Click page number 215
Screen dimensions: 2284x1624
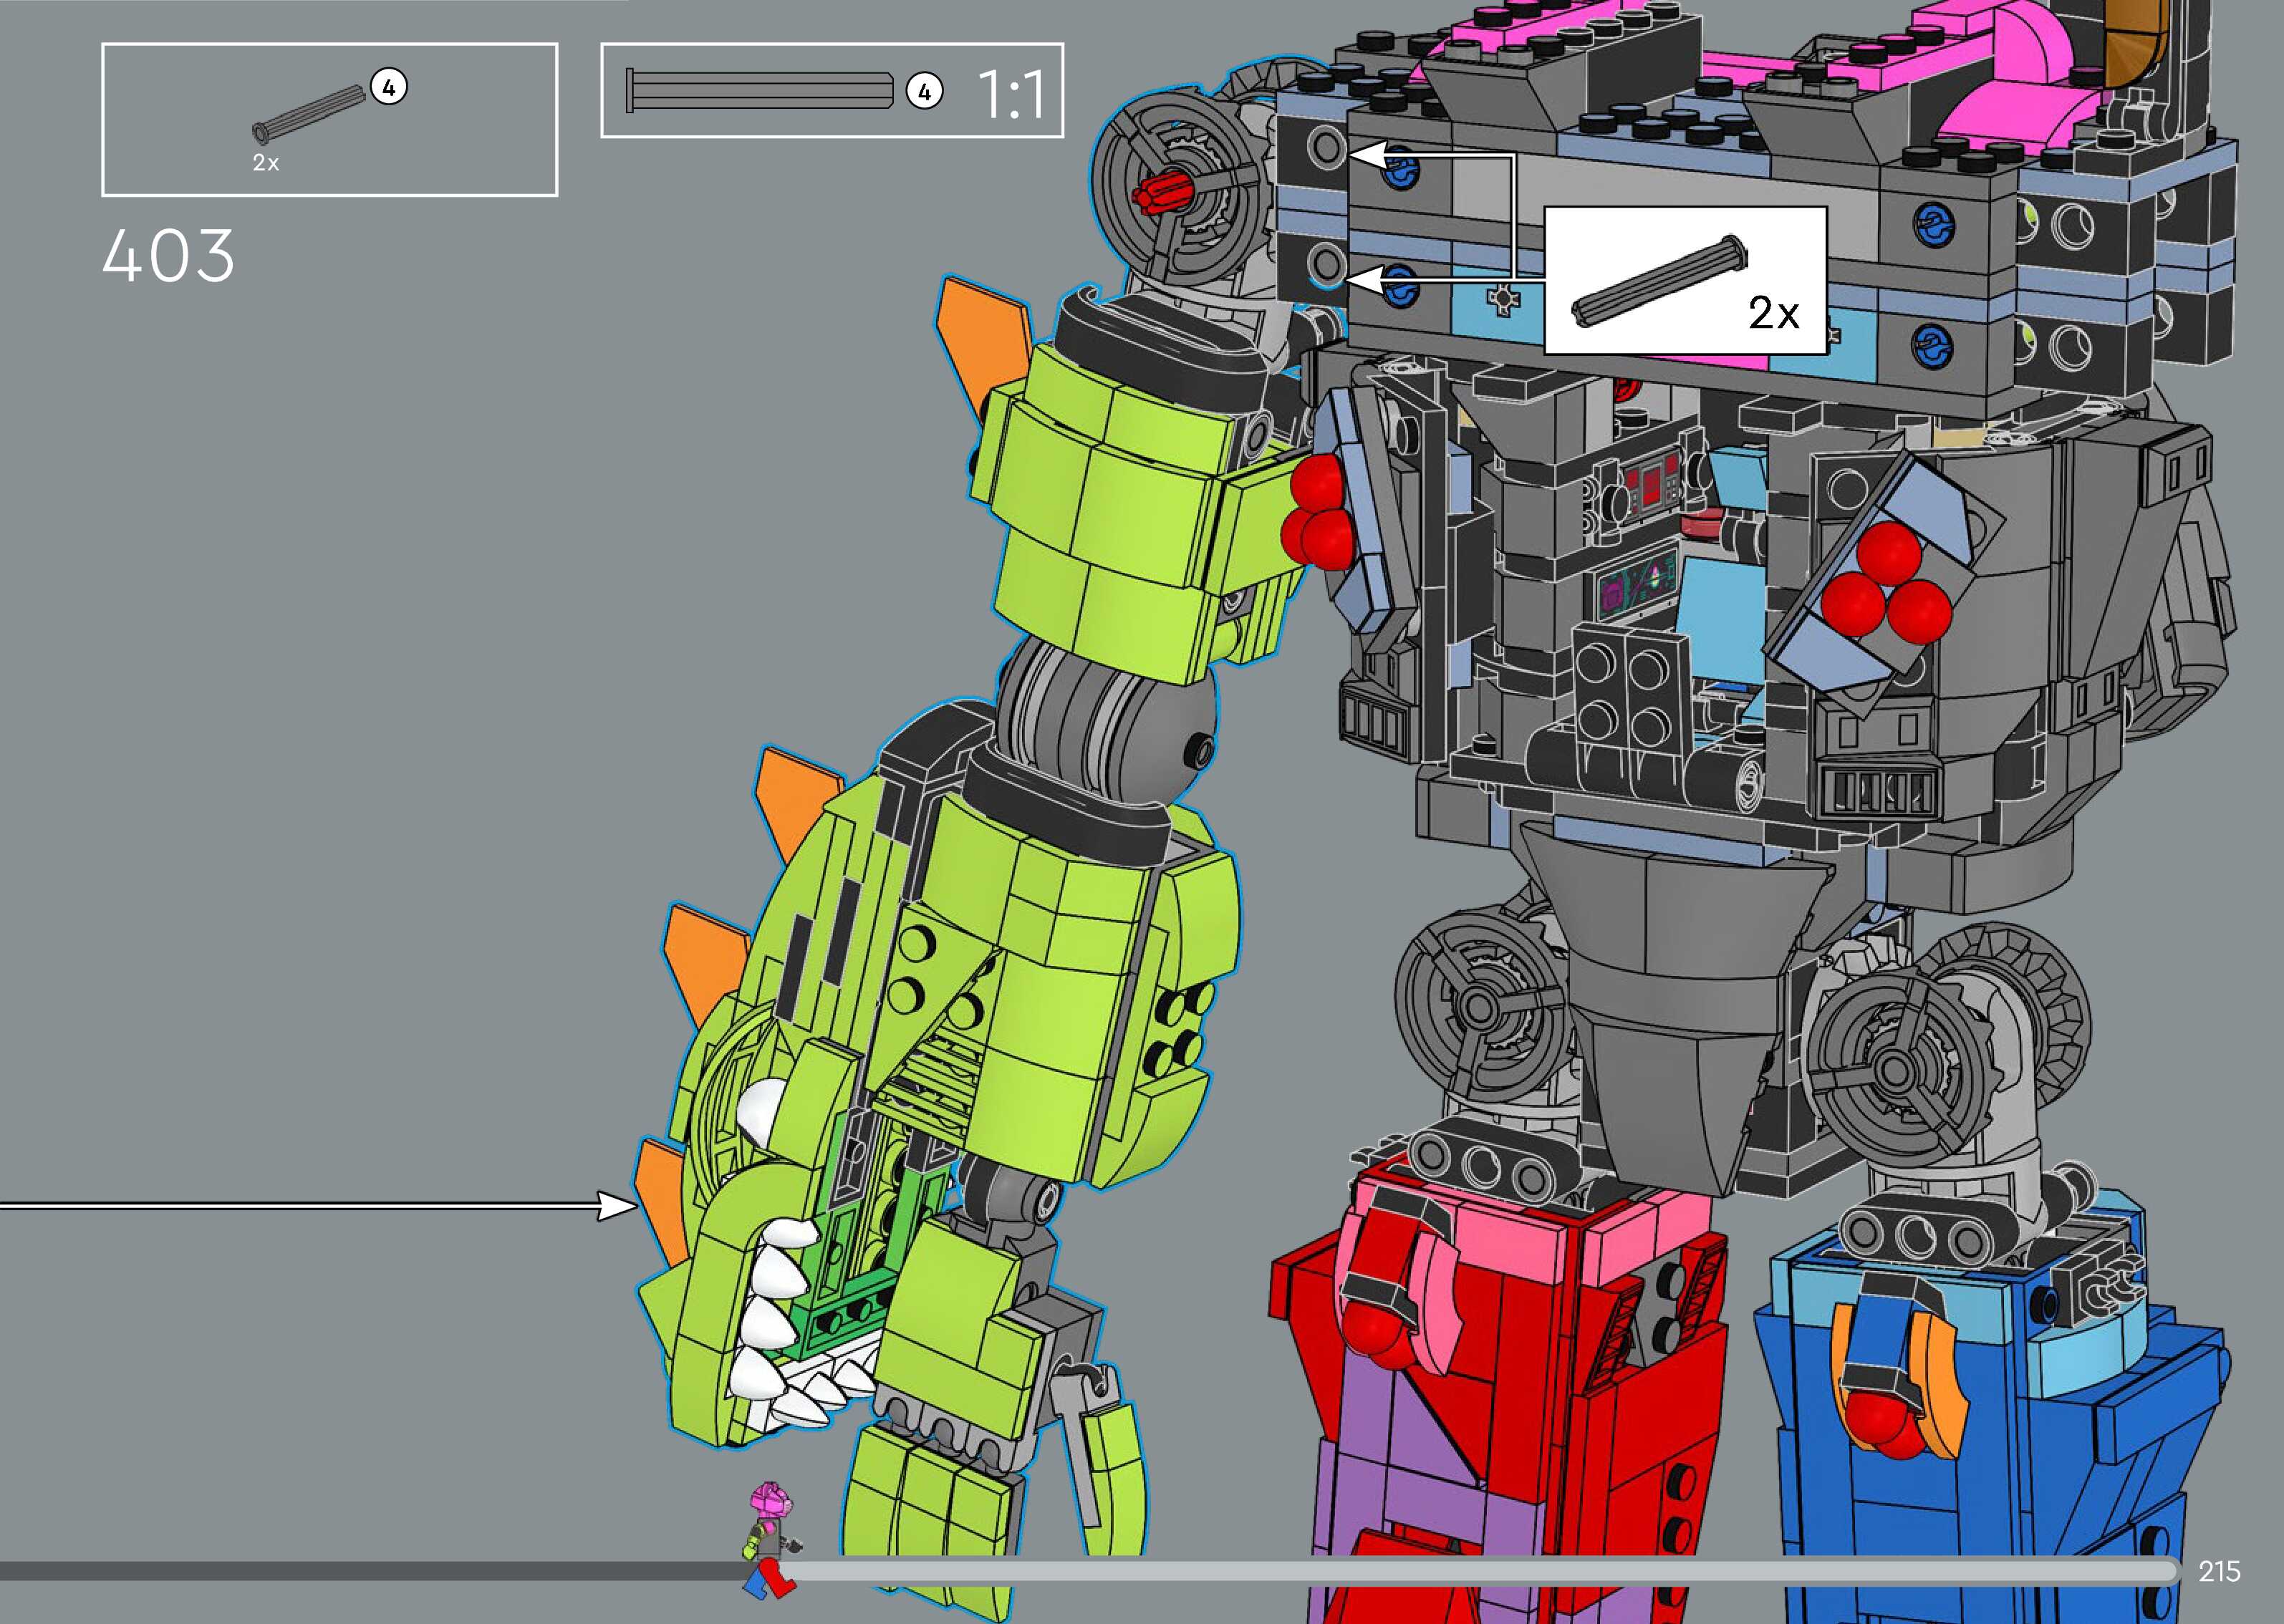[2219, 1571]
